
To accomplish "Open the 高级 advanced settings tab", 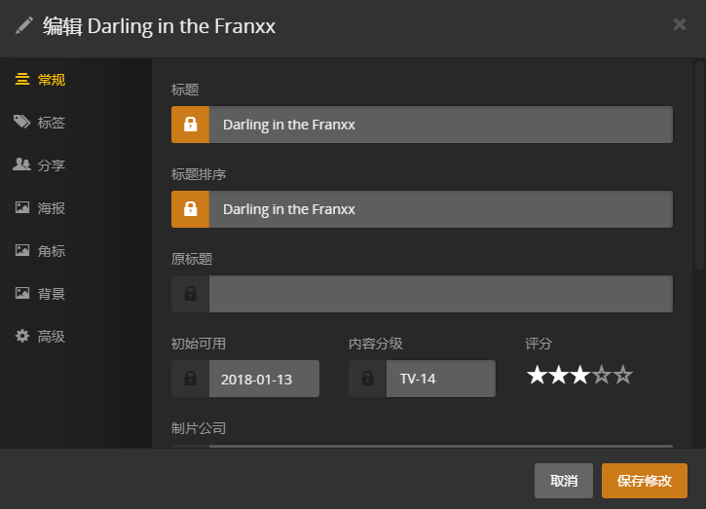I will (51, 337).
